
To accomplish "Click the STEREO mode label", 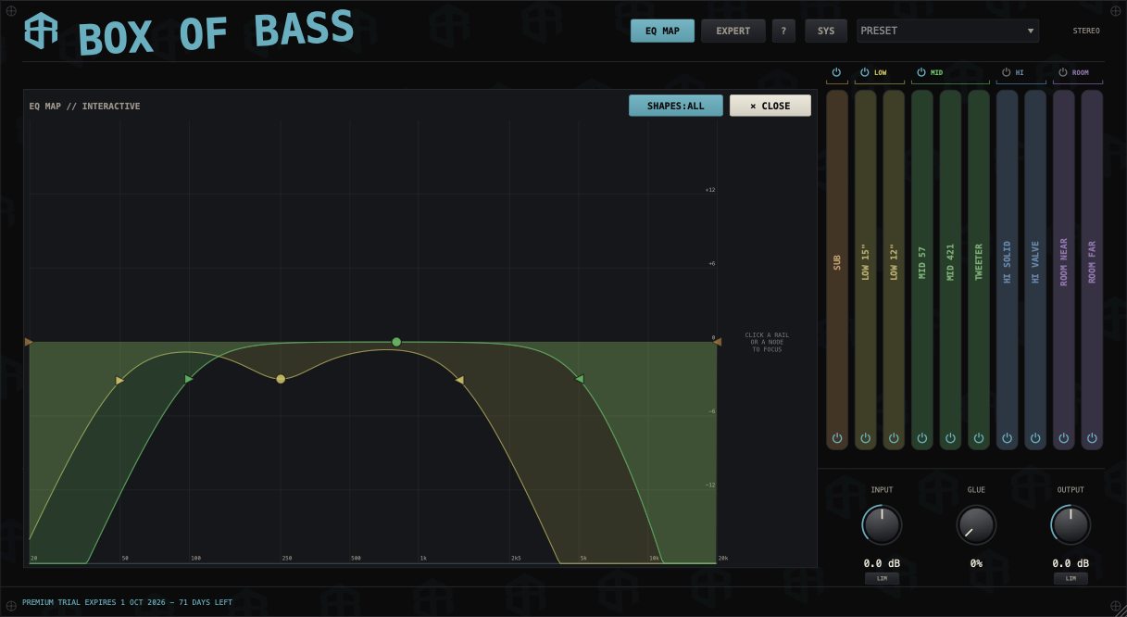I will click(x=1086, y=31).
